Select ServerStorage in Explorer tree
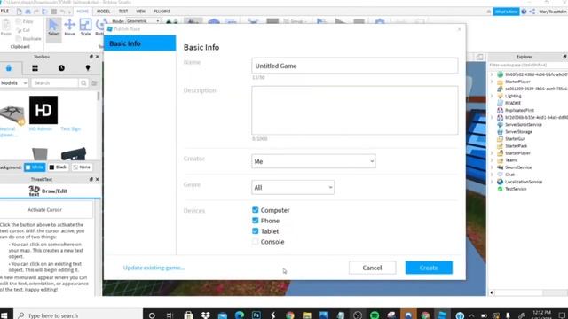Viewport: 568px width, 319px height. pyautogui.click(x=518, y=132)
